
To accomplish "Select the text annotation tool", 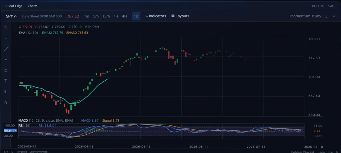I will click(6, 81).
